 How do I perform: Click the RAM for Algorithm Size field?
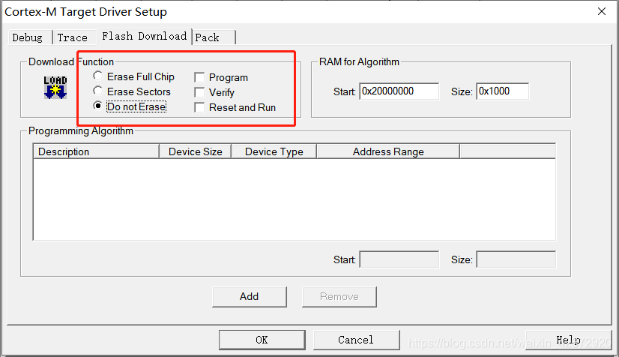[503, 91]
